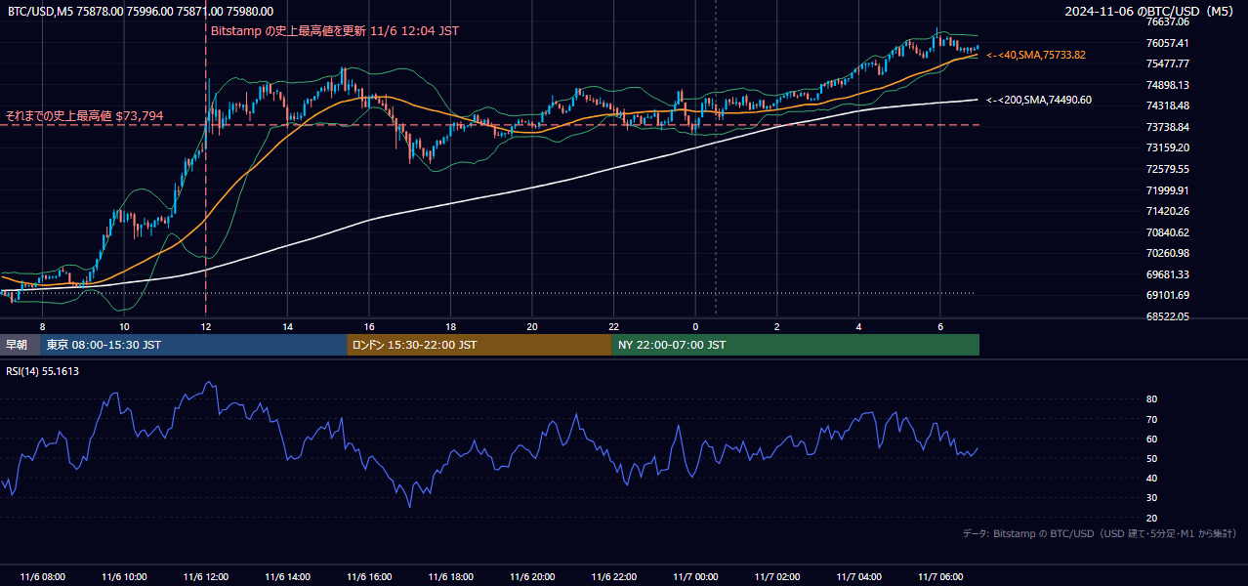Click the RSI(14) 55.1613 indicator label
The height and width of the screenshot is (586, 1248).
point(43,371)
